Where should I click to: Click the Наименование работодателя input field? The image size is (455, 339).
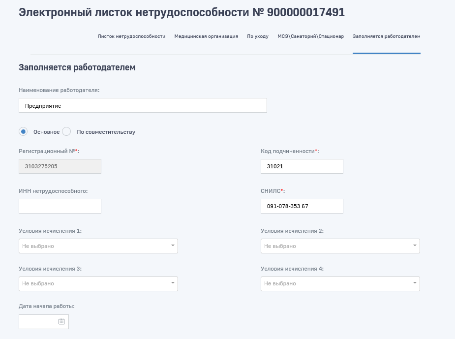point(143,105)
